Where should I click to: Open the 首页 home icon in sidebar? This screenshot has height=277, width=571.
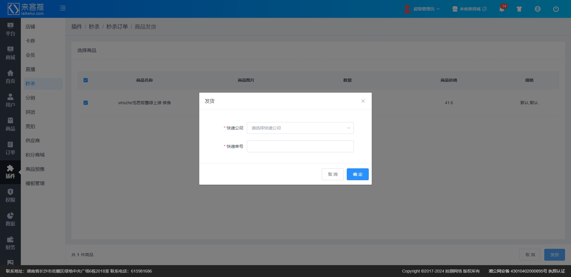(x=10, y=77)
